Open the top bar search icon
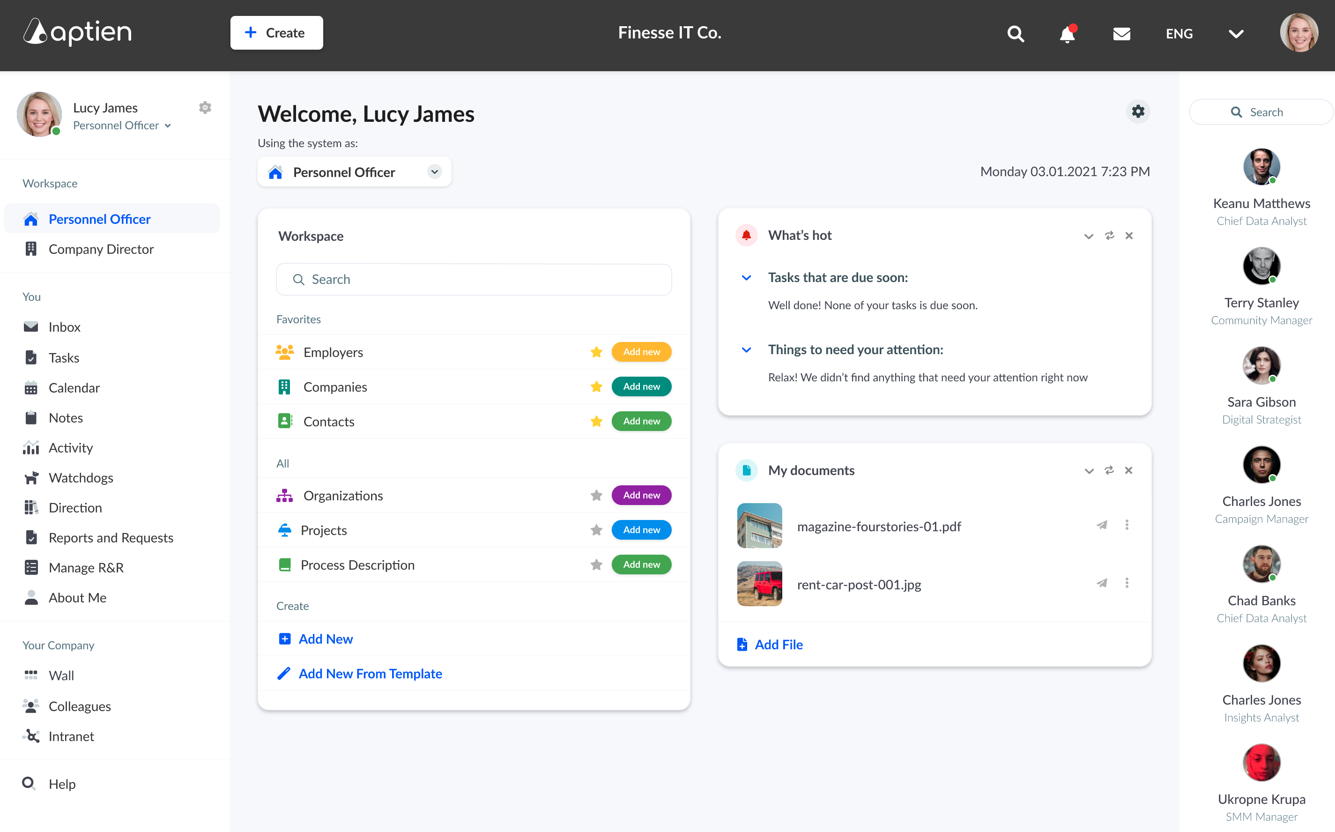Image resolution: width=1335 pixels, height=832 pixels. click(x=1016, y=34)
